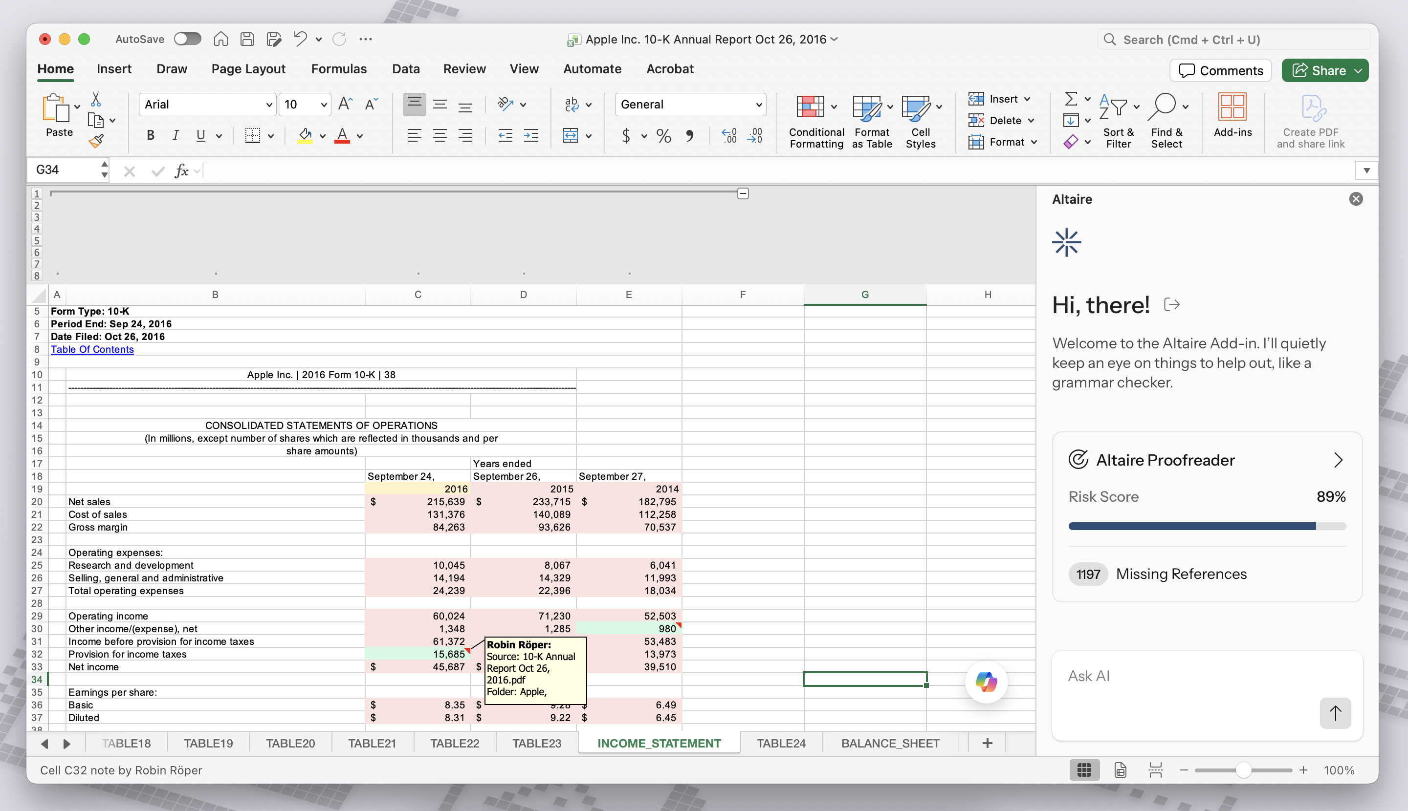Toggle Top Align for cell text

pos(414,104)
